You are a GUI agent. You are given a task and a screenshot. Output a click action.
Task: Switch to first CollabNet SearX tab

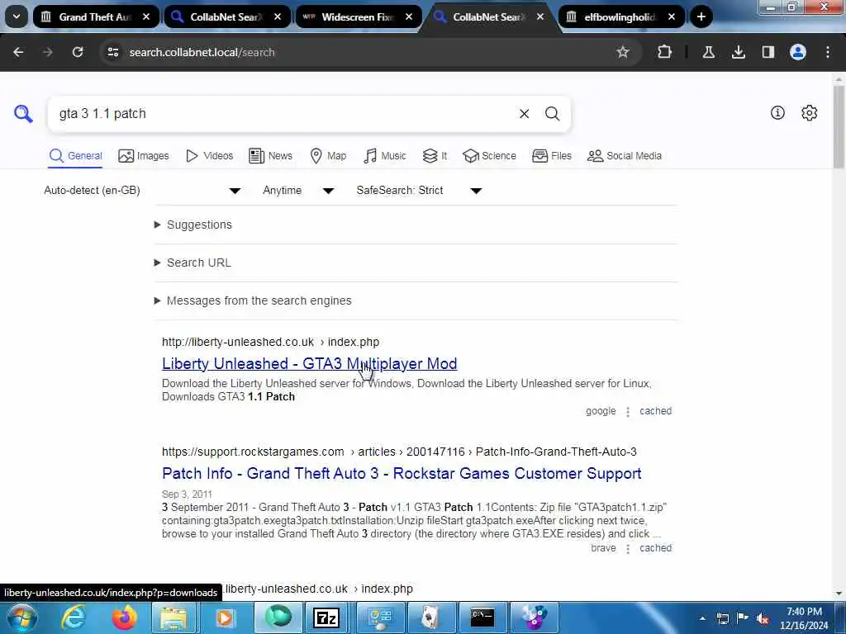[x=226, y=17]
